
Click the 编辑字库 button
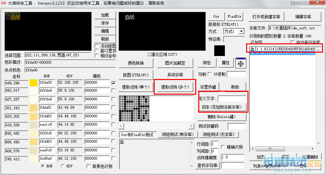(x=303, y=17)
